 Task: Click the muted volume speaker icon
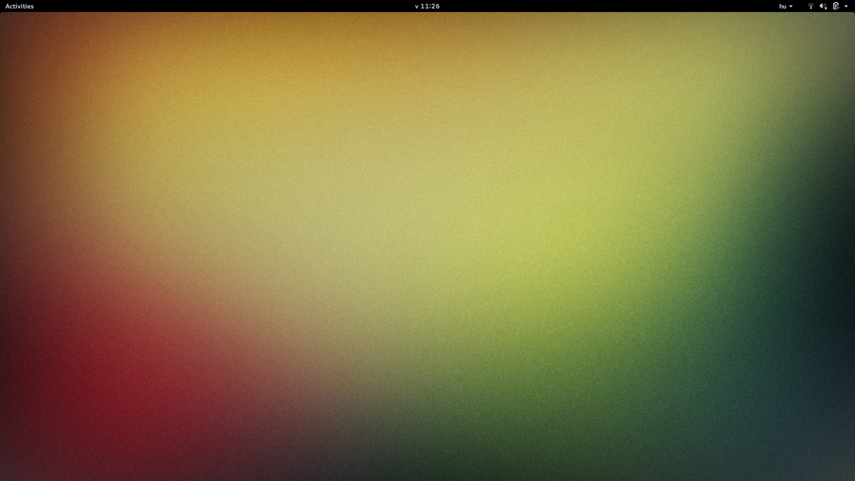pyautogui.click(x=822, y=6)
